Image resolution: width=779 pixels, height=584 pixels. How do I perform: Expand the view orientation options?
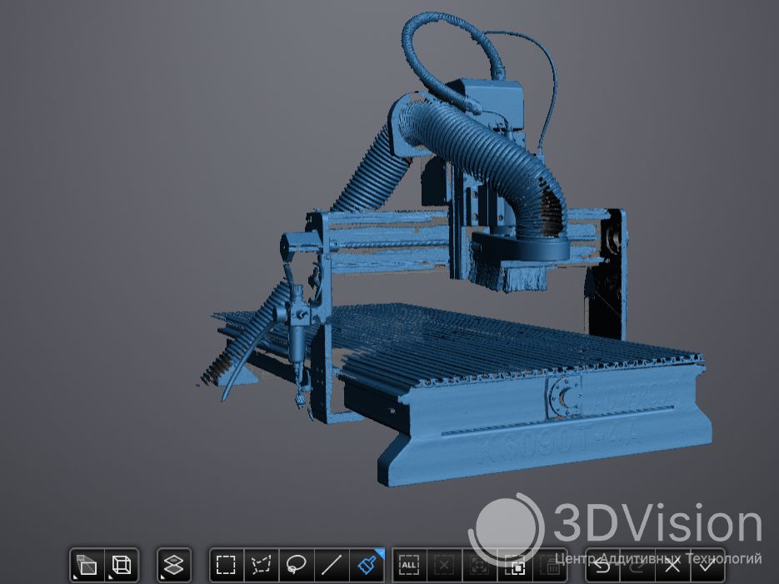87,566
